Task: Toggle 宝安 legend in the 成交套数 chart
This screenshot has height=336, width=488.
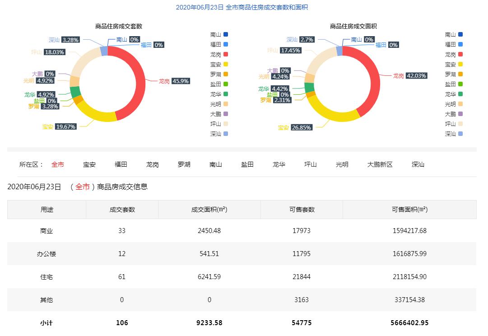Action: point(219,64)
